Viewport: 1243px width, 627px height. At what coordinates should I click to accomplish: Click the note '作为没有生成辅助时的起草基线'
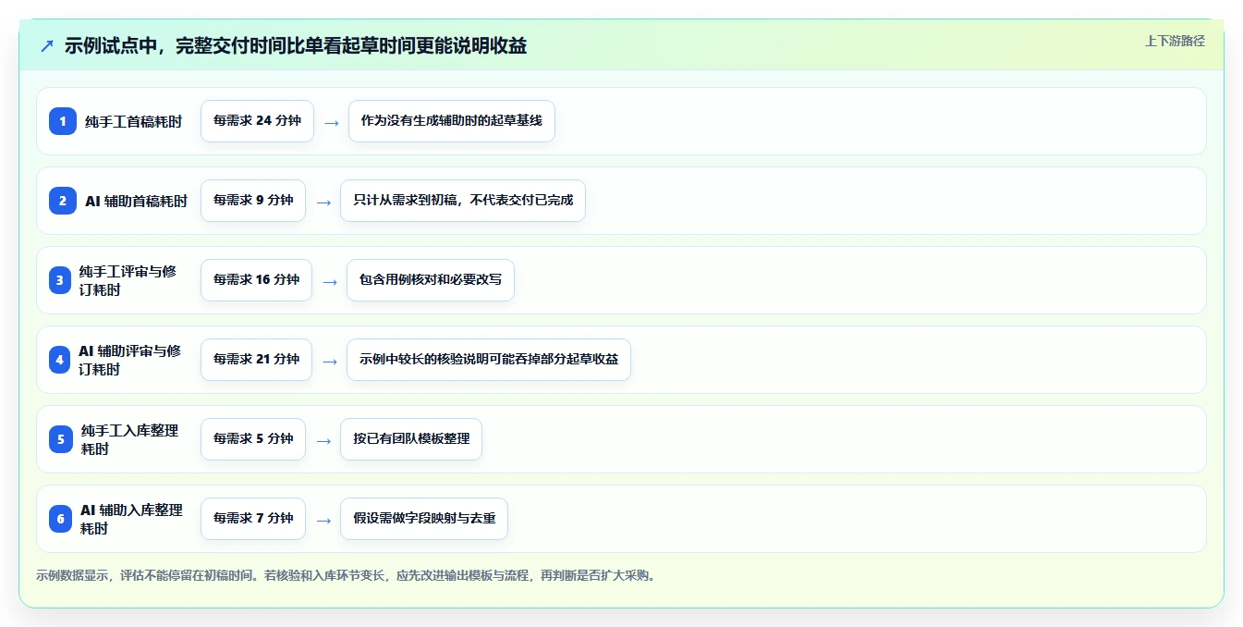[x=452, y=121]
